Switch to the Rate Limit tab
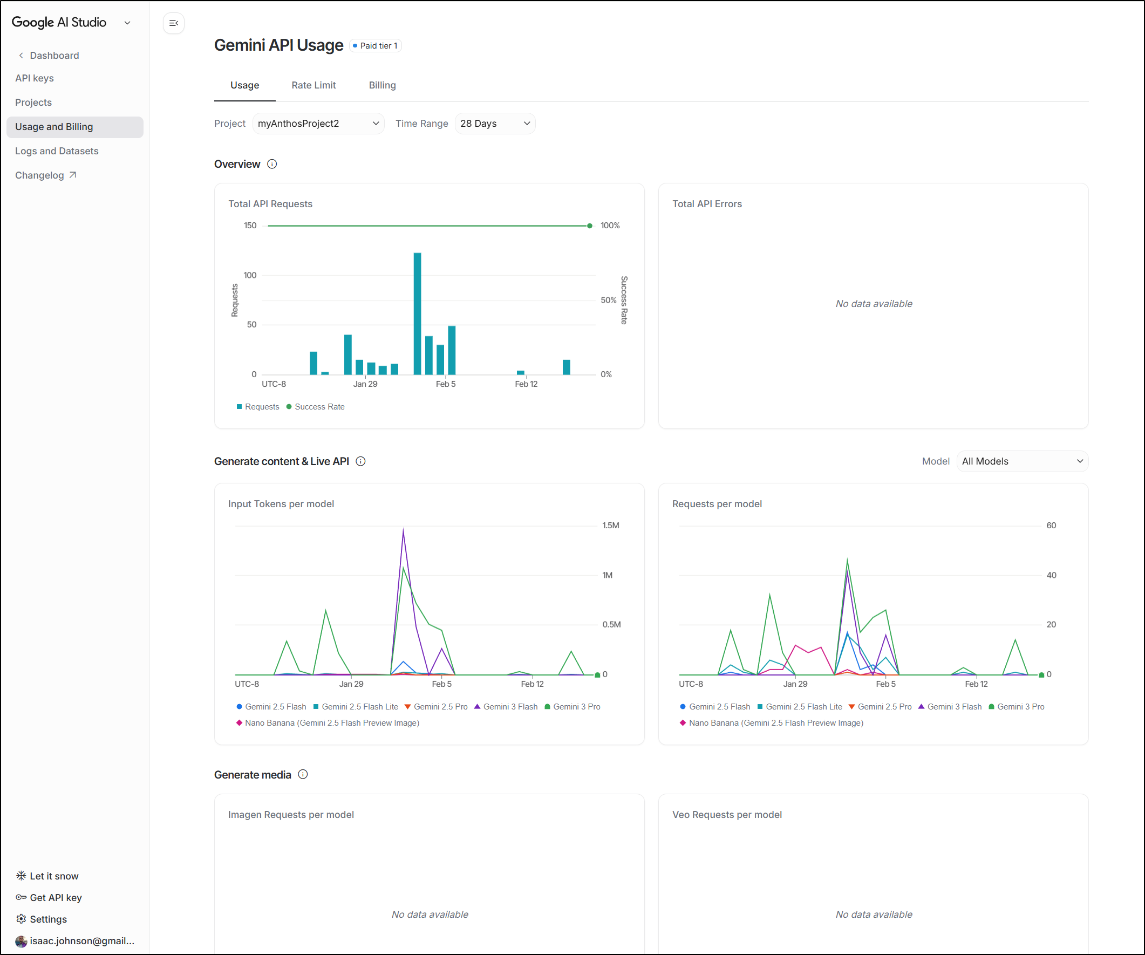The image size is (1145, 955). [313, 85]
